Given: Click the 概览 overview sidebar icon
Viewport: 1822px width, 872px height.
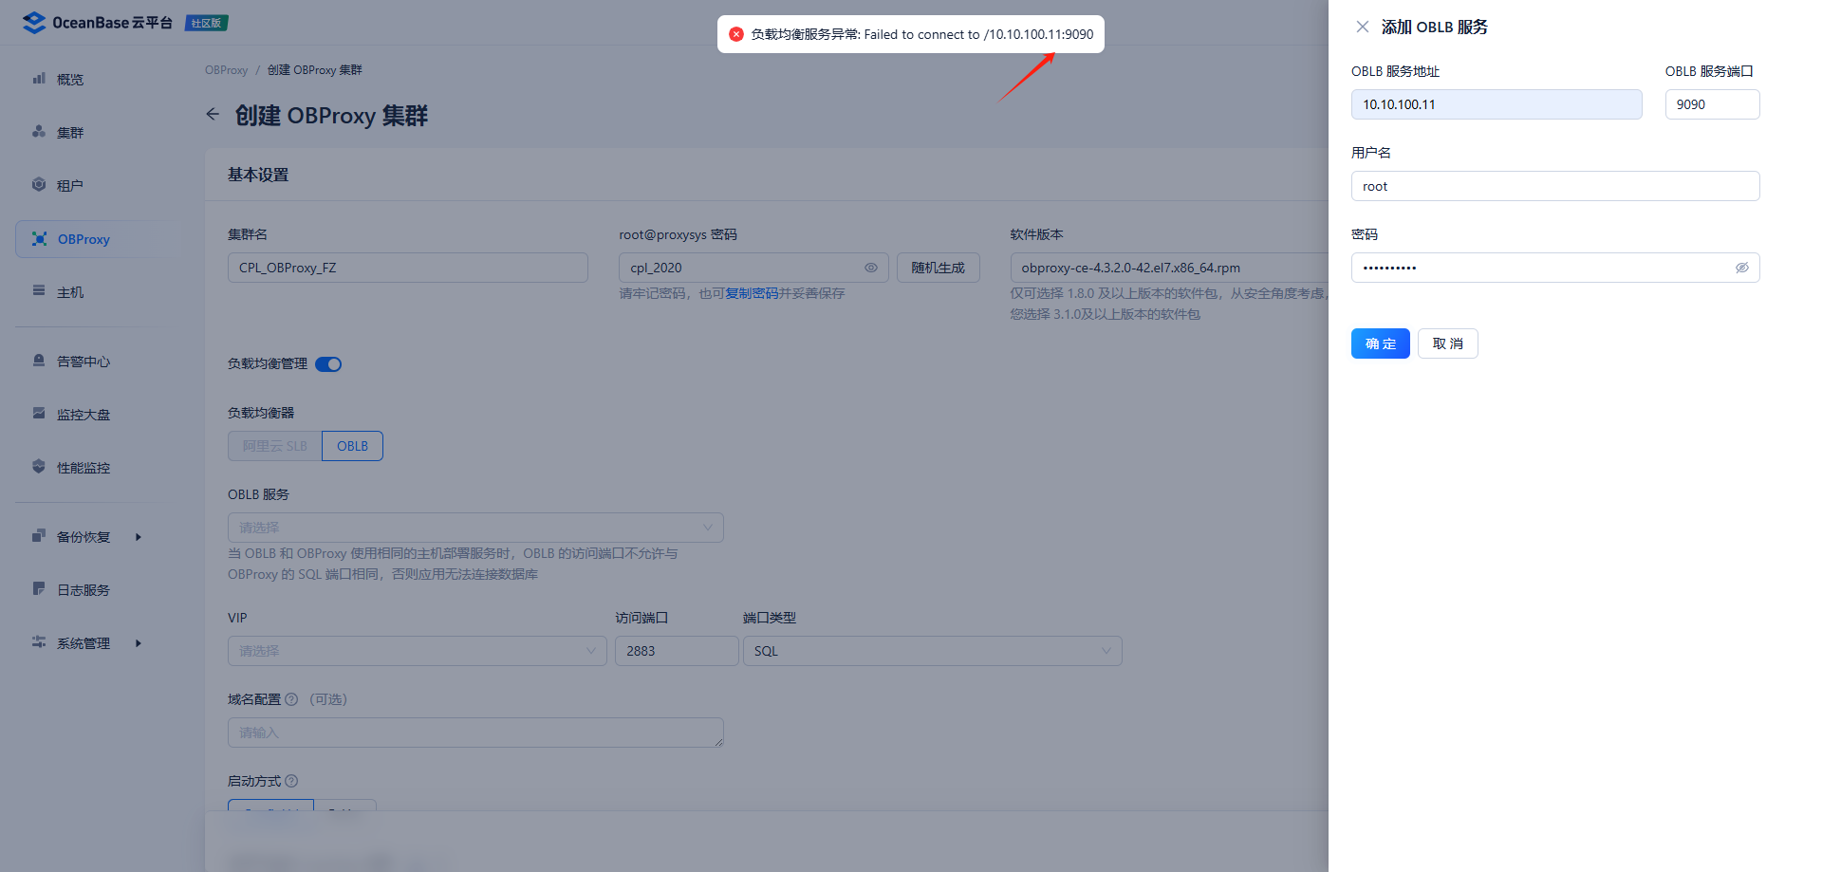Looking at the screenshot, I should tap(39, 79).
